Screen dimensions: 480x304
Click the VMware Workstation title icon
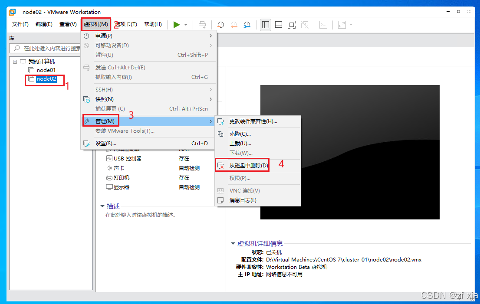coord(12,12)
